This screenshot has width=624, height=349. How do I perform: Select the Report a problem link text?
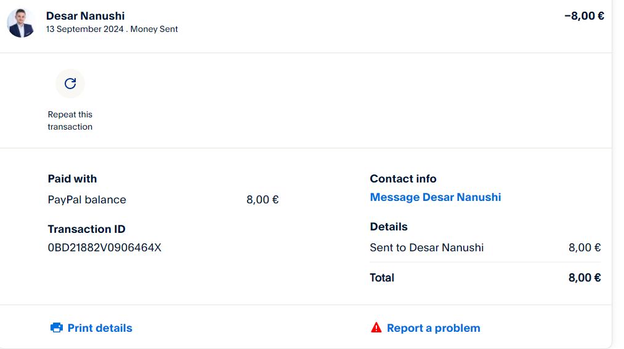(433, 328)
